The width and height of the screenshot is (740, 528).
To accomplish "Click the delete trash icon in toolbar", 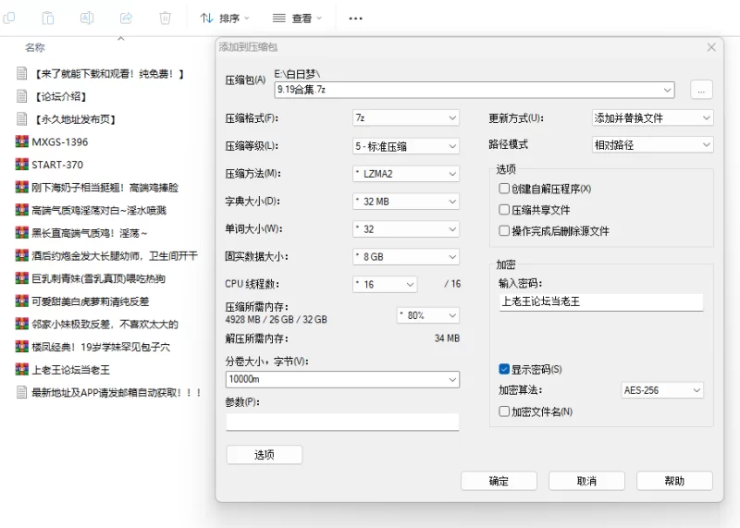I will click(x=166, y=18).
